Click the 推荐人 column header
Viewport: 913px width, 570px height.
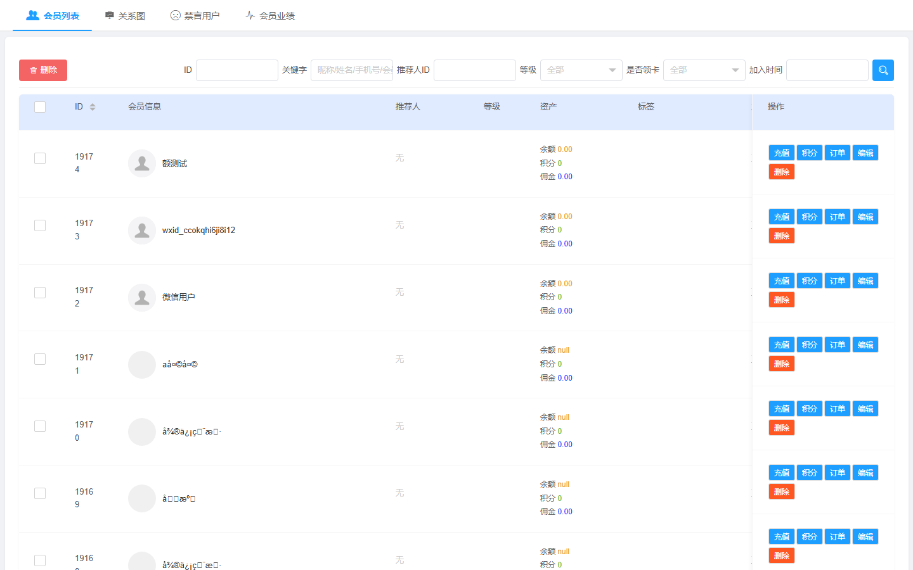click(408, 106)
